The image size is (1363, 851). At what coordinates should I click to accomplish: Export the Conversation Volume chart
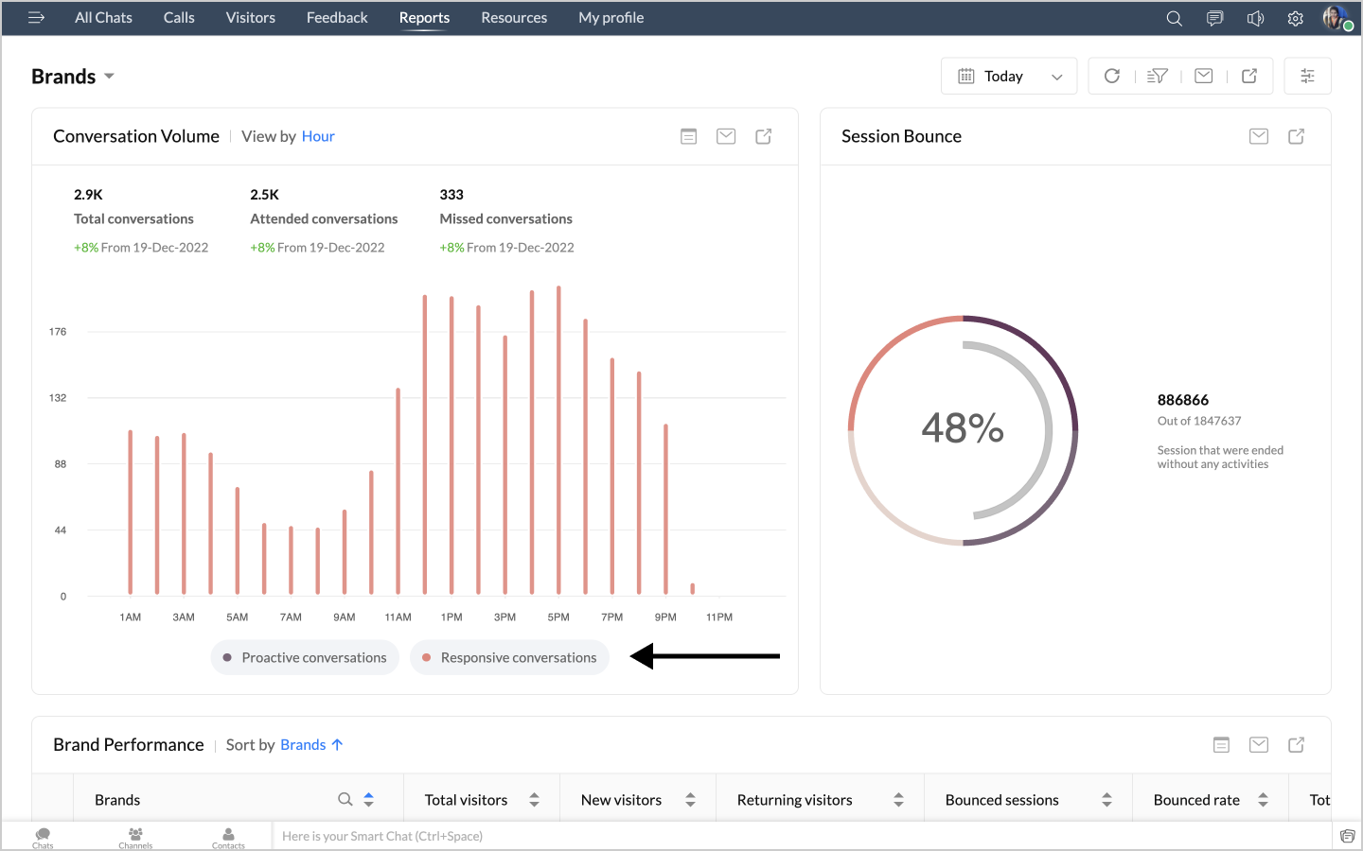763,136
